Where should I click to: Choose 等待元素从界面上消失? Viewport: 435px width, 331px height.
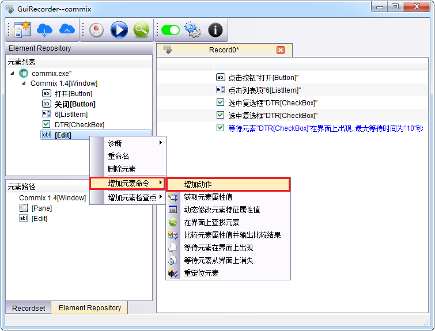(x=228, y=261)
